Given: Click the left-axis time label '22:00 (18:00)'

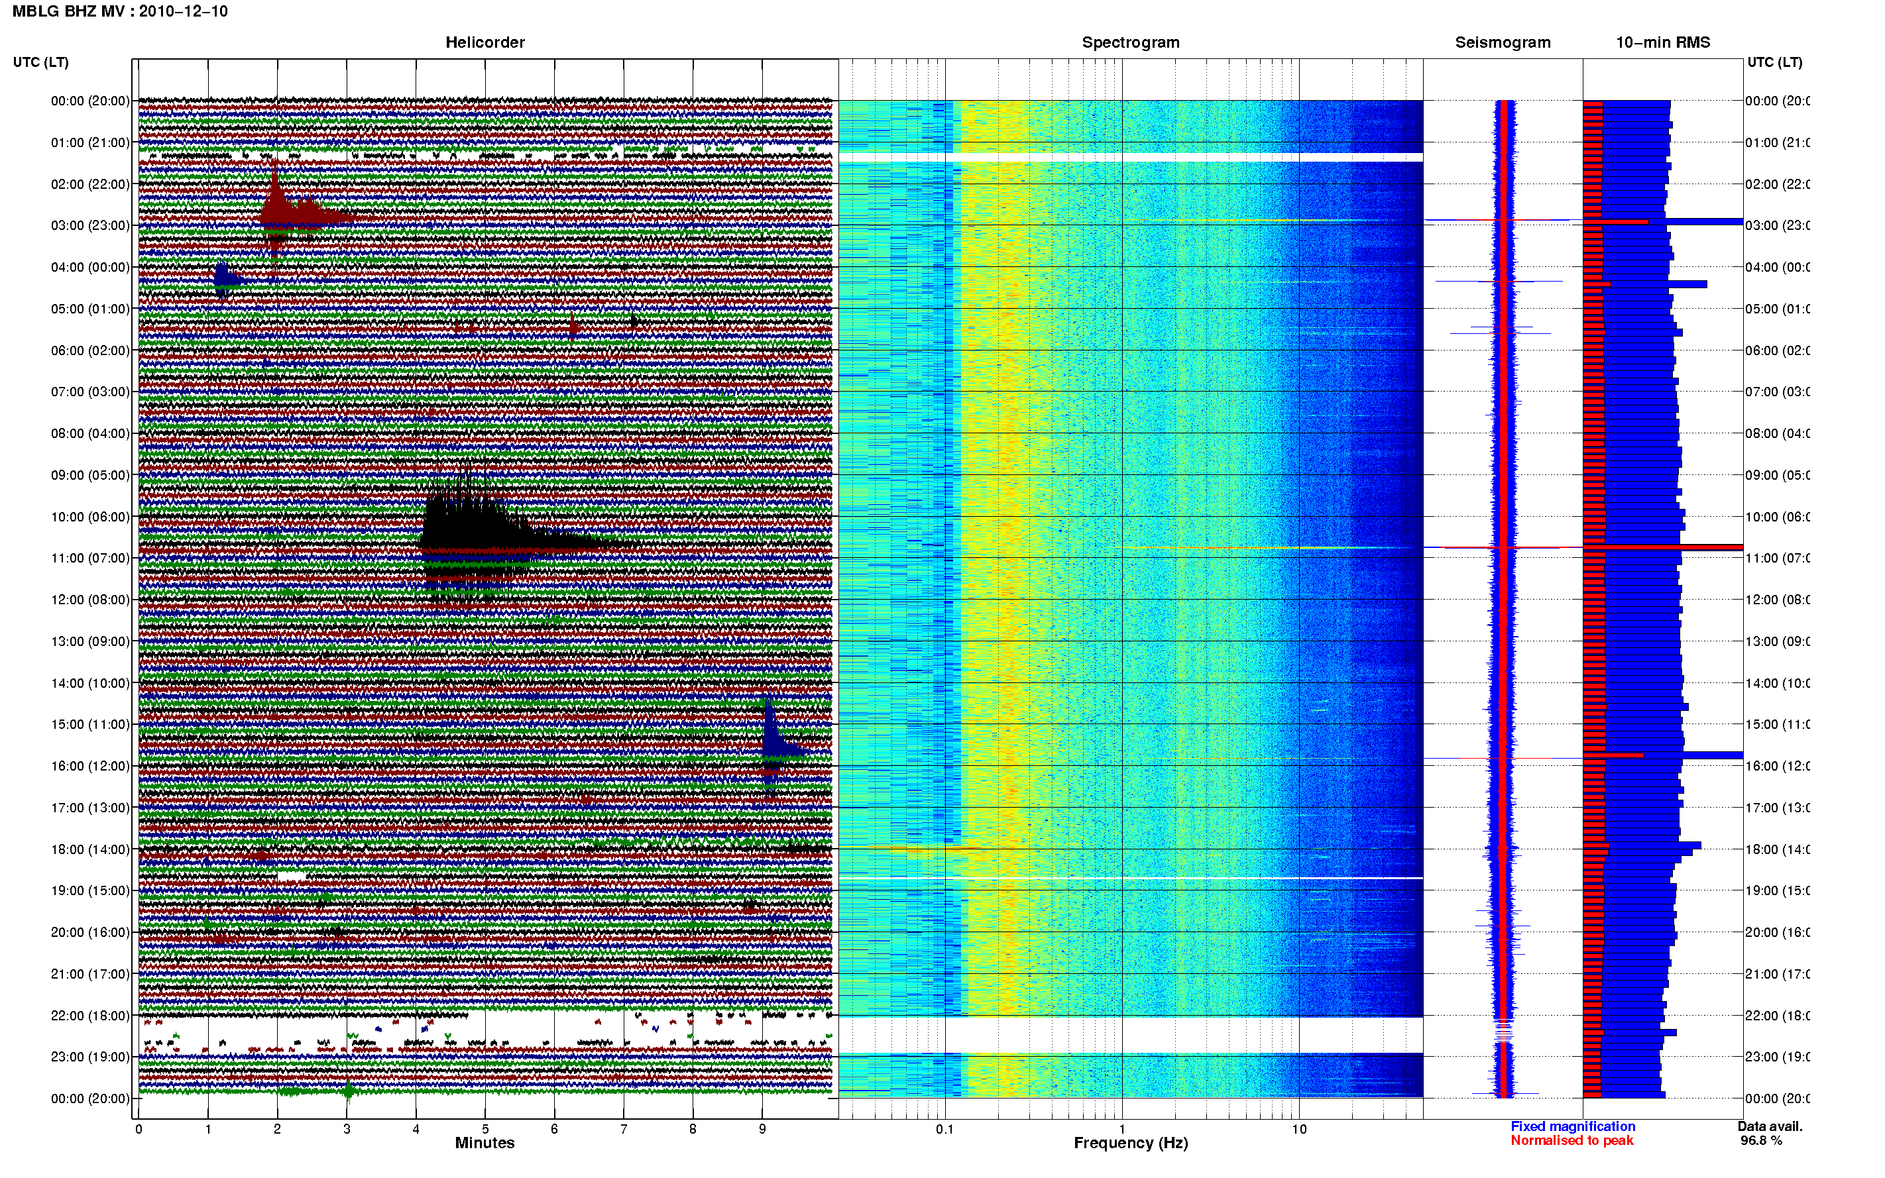Looking at the screenshot, I should point(90,1015).
